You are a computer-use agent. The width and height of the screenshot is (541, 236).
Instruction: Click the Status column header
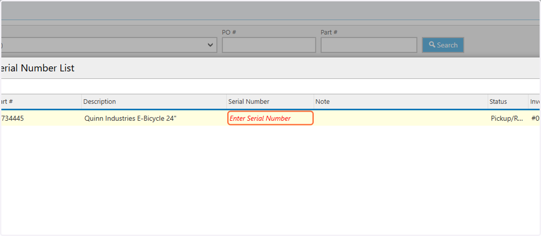508,102
